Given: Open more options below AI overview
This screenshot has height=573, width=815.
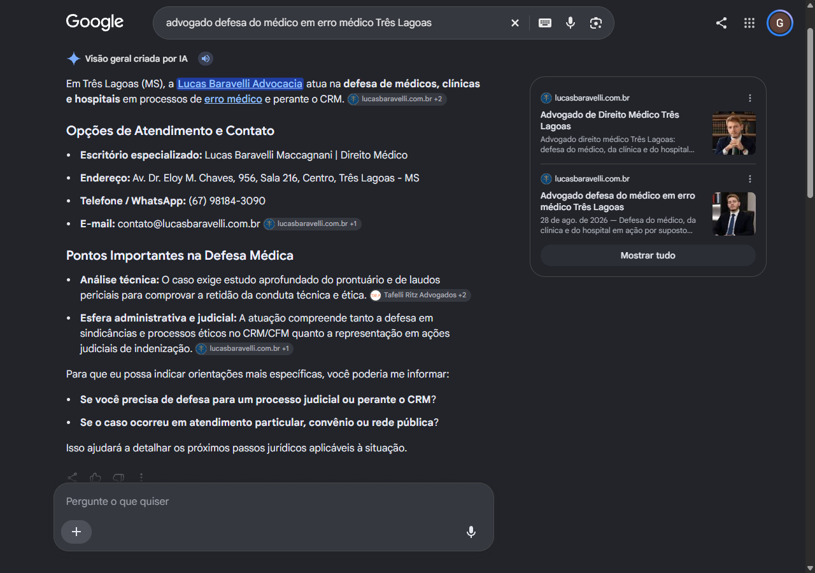Looking at the screenshot, I should [141, 477].
